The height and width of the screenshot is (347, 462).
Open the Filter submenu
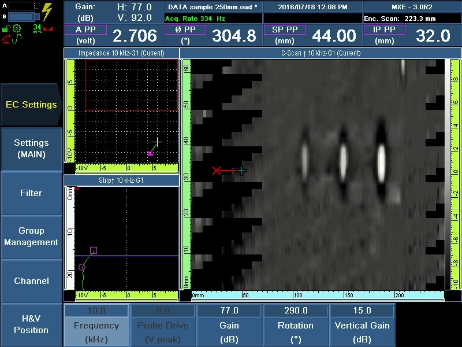point(31,193)
